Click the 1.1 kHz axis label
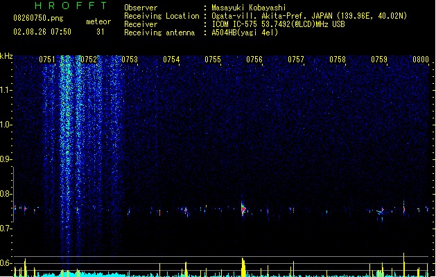Image resolution: width=436 pixels, height=277 pixels. pyautogui.click(x=6, y=90)
